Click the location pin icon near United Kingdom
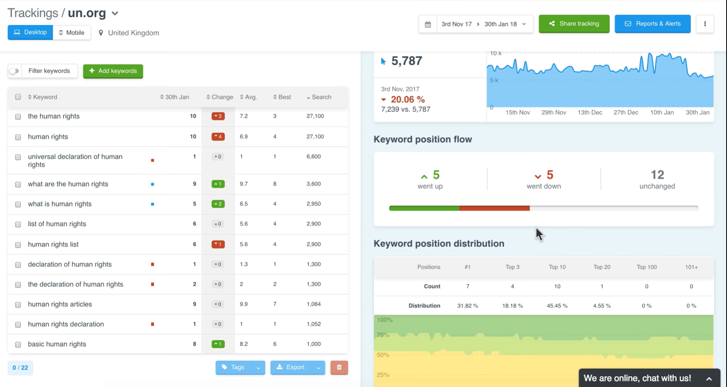Screen dimensions: 727x387 pyautogui.click(x=101, y=33)
